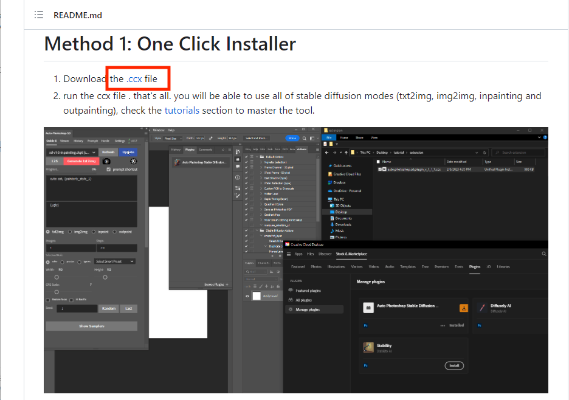This screenshot has height=400, width=569.
Task: Open the View tab in File Explorer
Action: click(x=374, y=137)
